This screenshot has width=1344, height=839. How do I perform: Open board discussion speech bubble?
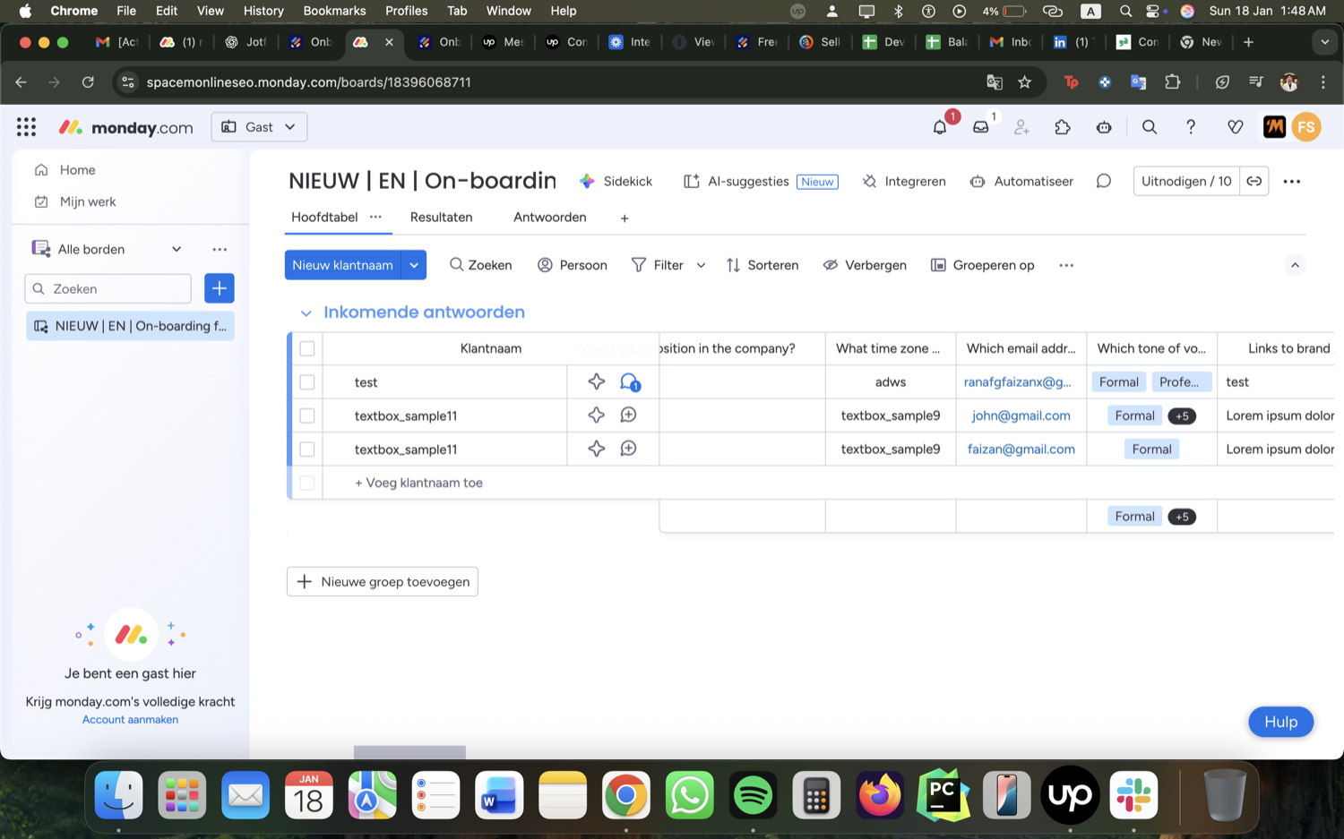click(x=1104, y=181)
